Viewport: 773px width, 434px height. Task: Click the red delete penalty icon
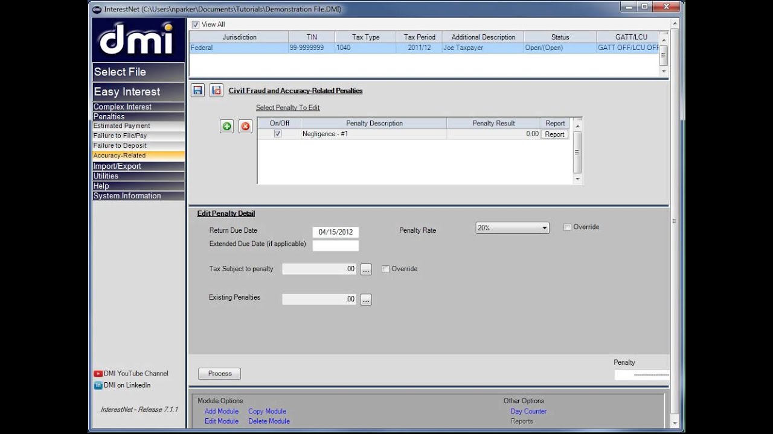[245, 126]
